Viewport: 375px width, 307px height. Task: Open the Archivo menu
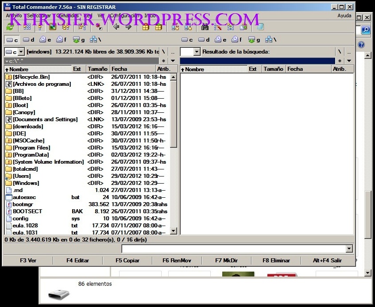tap(14, 16)
